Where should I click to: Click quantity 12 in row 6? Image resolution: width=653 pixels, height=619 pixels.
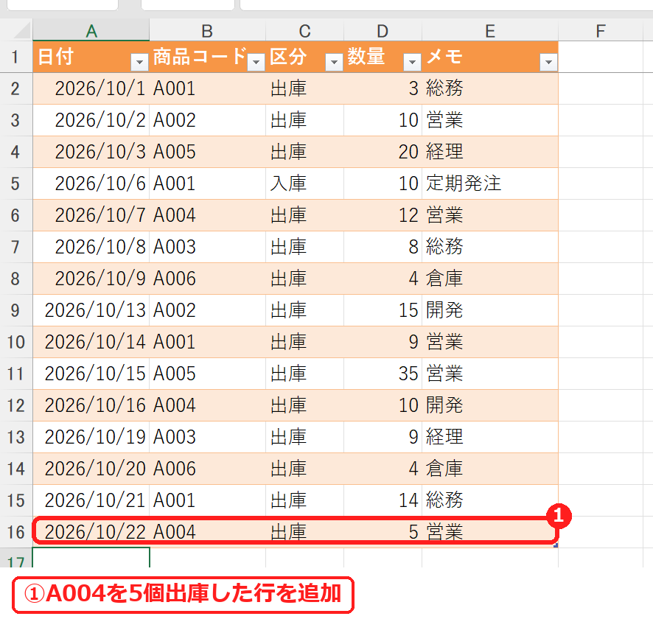coord(383,215)
